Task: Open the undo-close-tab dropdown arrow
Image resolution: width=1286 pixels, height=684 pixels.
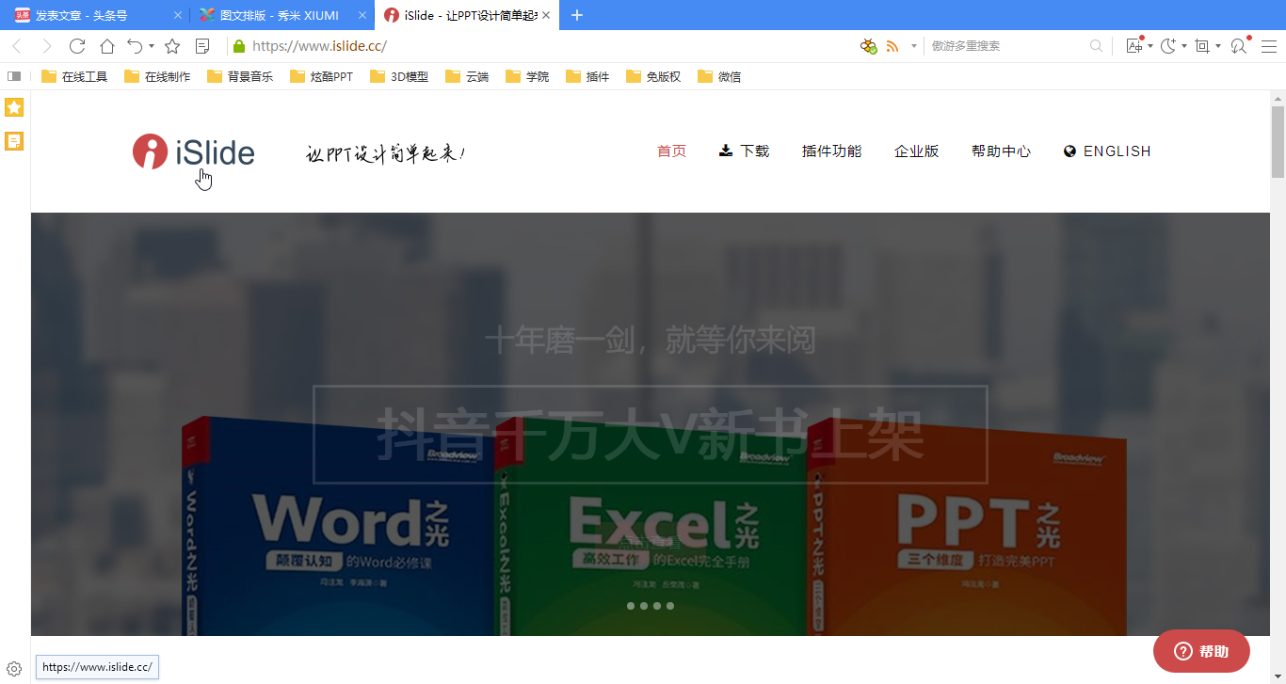Action: pyautogui.click(x=151, y=46)
